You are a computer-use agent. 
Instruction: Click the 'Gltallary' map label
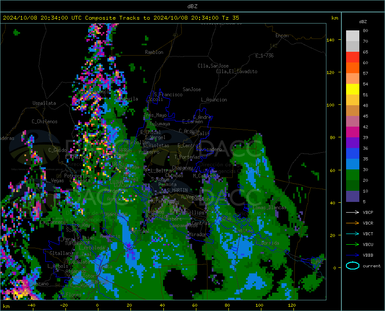coord(61,253)
